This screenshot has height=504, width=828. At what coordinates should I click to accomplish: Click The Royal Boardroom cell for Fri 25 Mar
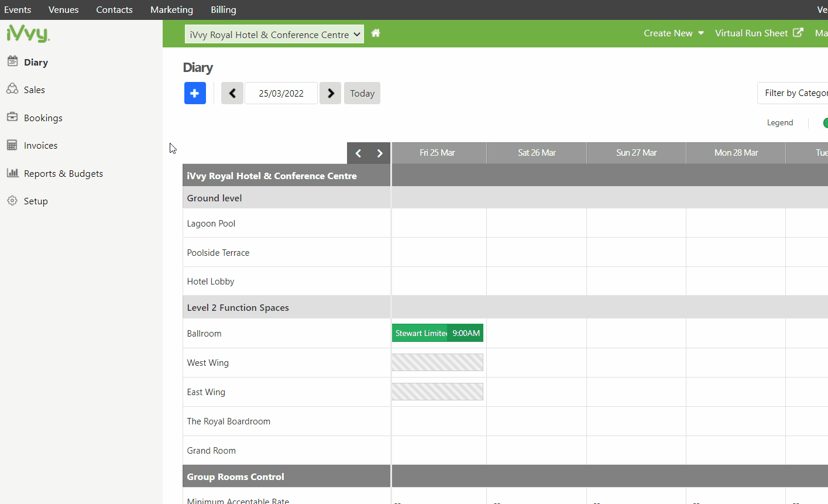point(439,421)
